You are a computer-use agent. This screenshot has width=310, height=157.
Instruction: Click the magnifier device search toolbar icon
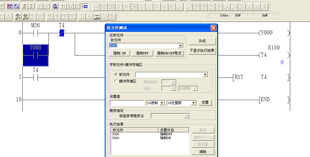click(55, 6)
